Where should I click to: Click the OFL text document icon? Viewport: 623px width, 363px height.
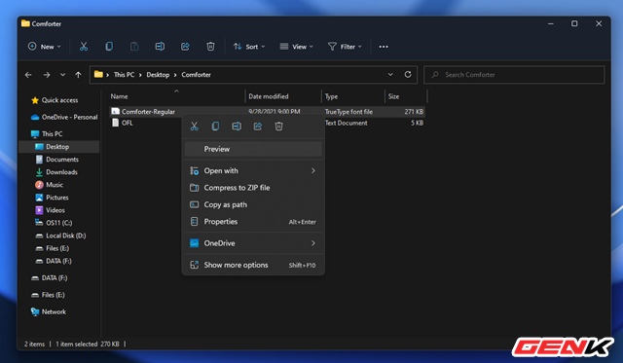[115, 123]
